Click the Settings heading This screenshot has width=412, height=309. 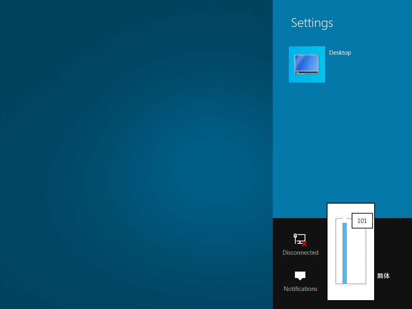tap(312, 23)
